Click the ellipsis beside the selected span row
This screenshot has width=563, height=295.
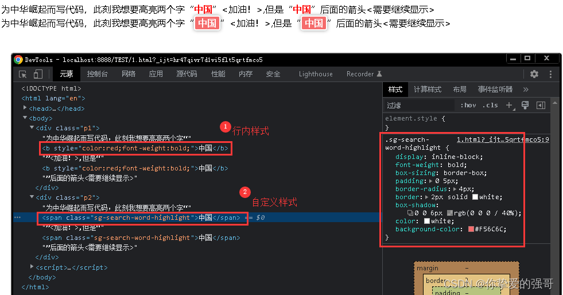[x=17, y=218]
